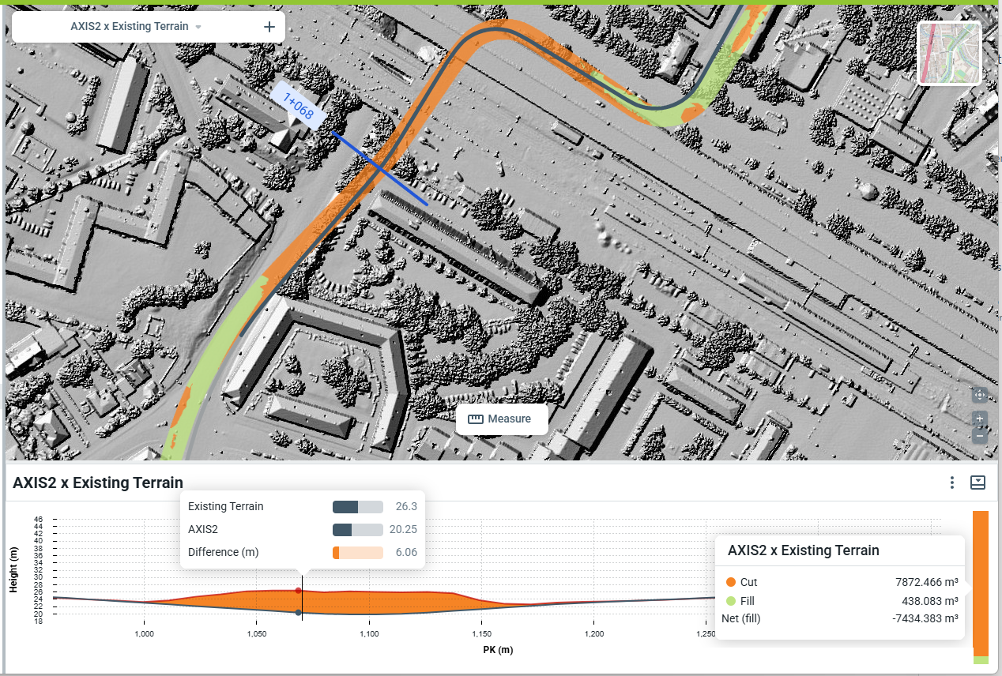Click the minimap thumbnail in corner
Image resolution: width=1002 pixels, height=676 pixels.
[949, 53]
